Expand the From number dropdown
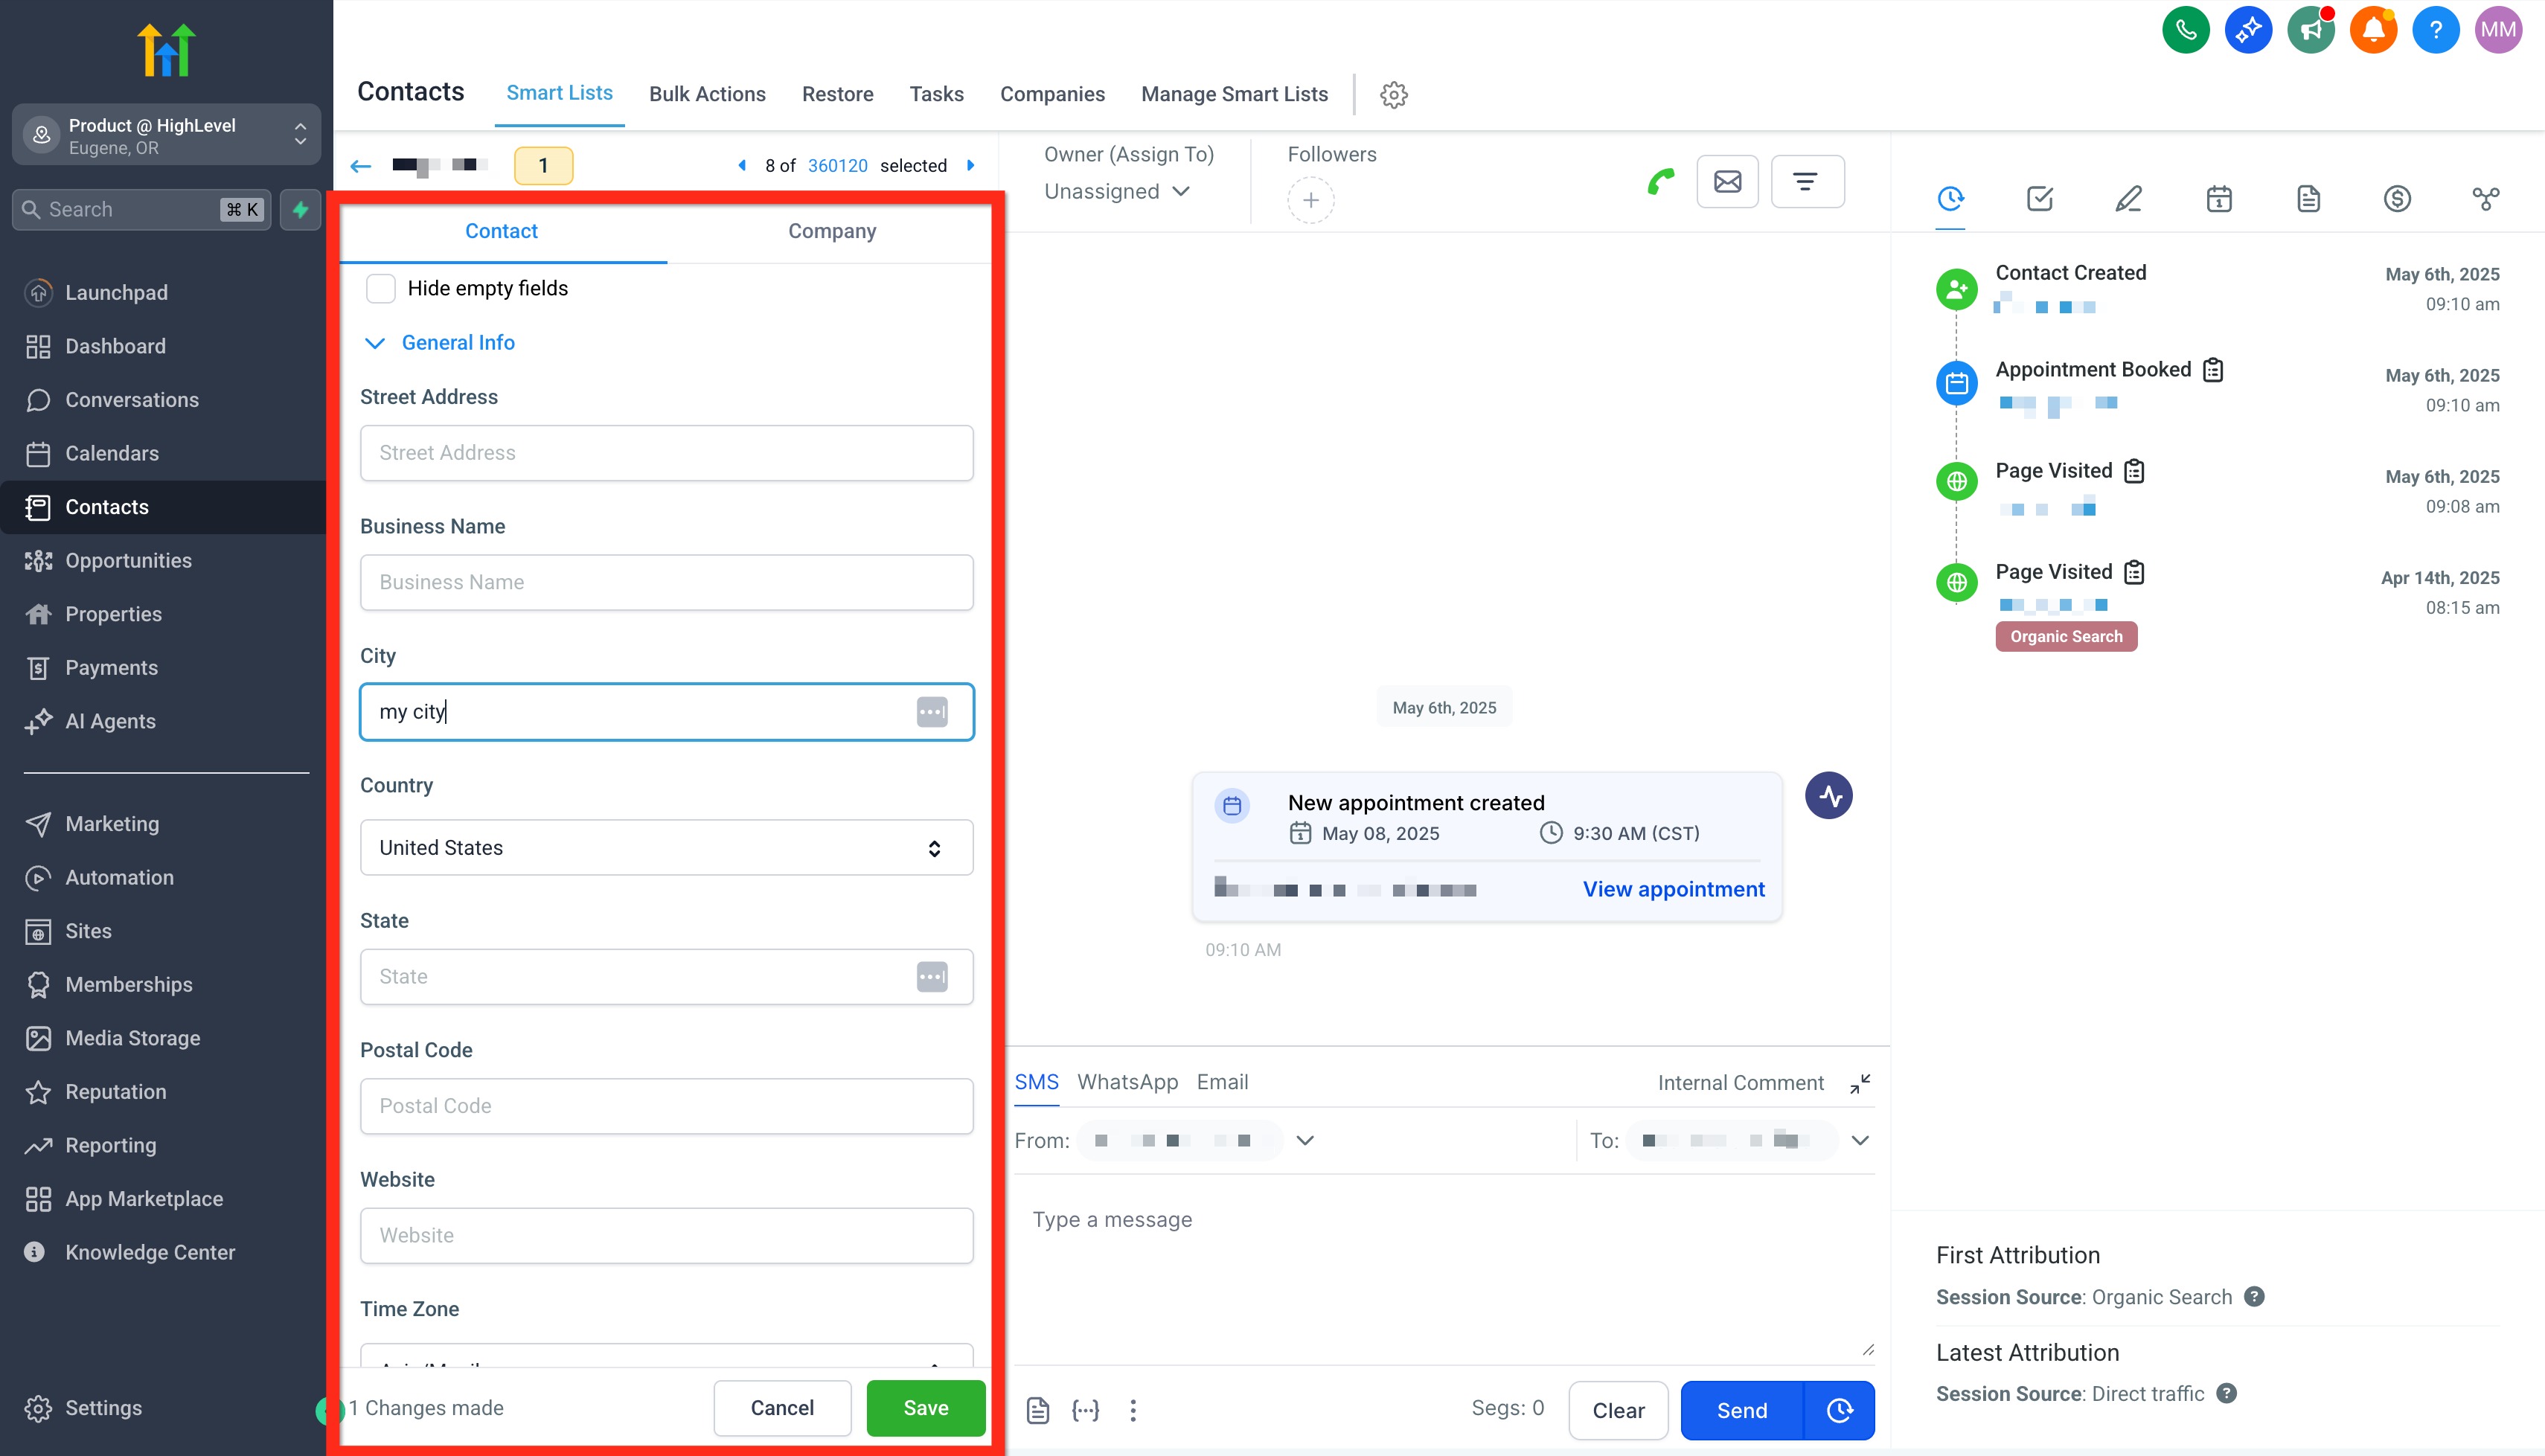This screenshot has width=2545, height=1456. 1304,1140
